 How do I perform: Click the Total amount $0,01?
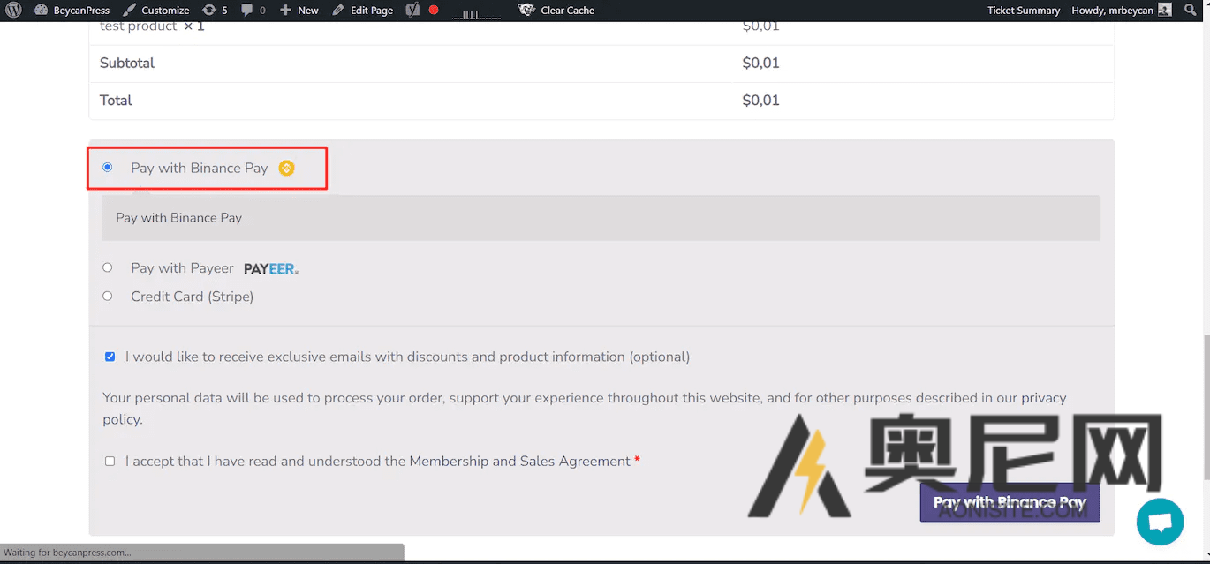pos(761,100)
